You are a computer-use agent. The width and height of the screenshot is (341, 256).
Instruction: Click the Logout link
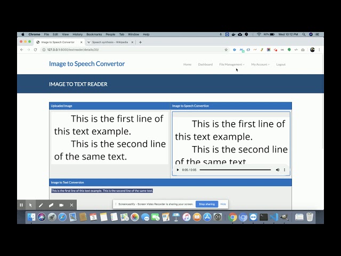tap(281, 65)
